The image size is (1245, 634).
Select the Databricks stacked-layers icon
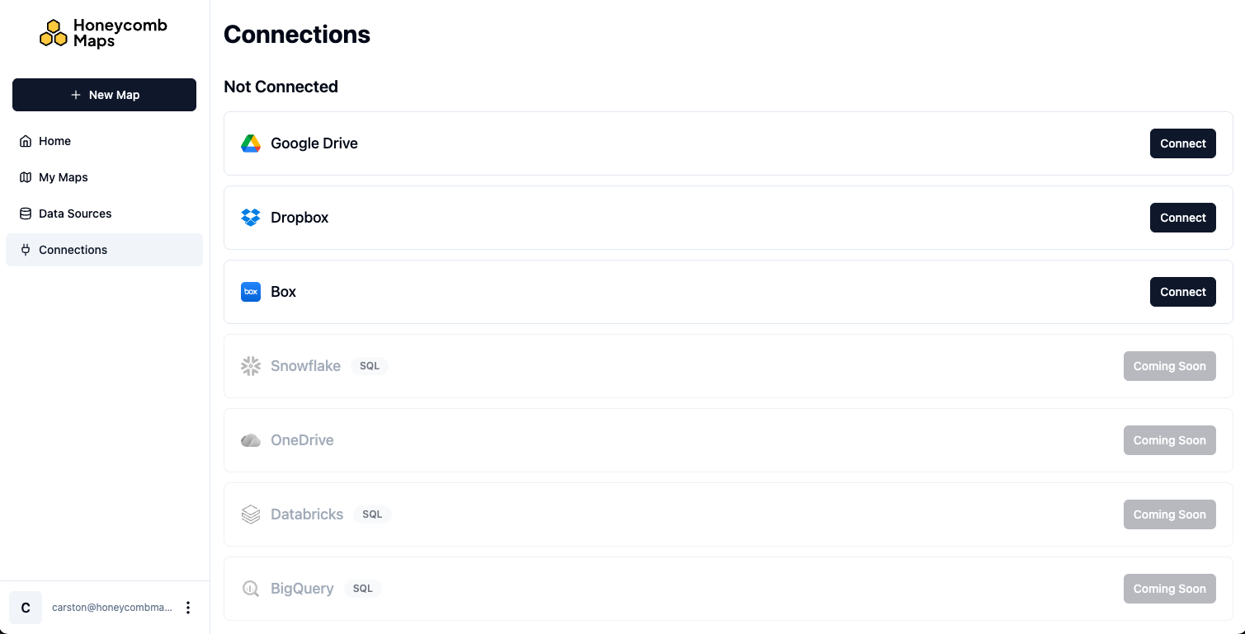pos(251,514)
